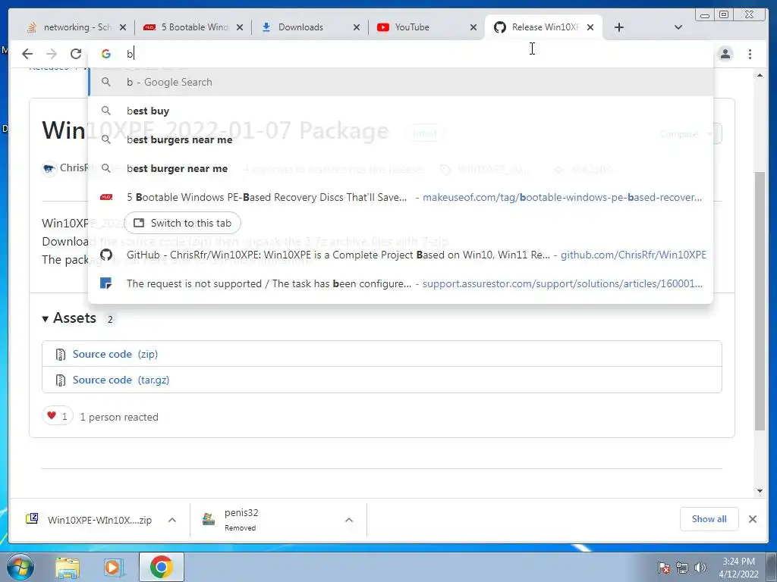Collapse the Assets section

(69, 318)
